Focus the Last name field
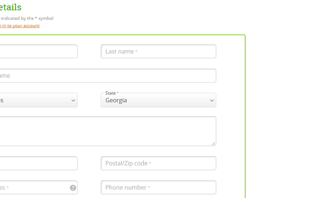This screenshot has width=336, height=198. 159,51
